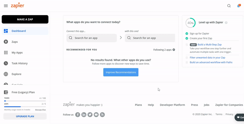This screenshot has height=124, width=244.
Task: Open the Following 2 apps gear settings
Action: click(174, 50)
